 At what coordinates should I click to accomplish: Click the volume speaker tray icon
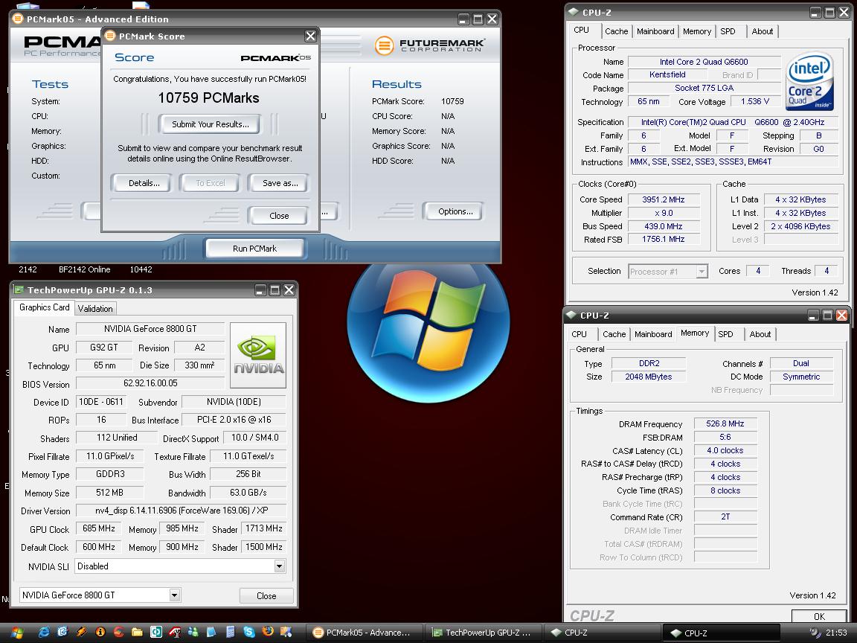point(815,633)
